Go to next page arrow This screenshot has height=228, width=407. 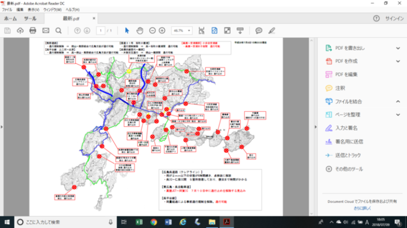click(x=86, y=31)
